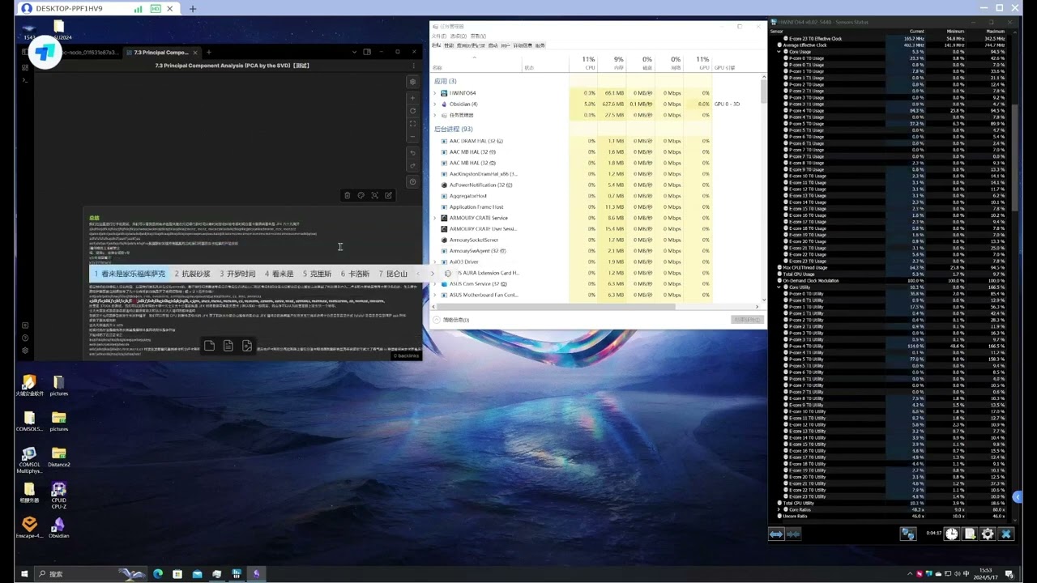Switch to the 详细信息 tab in Task Manager

tap(522, 45)
